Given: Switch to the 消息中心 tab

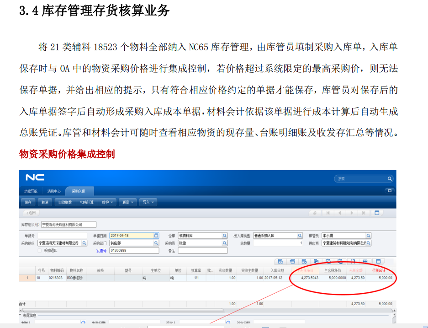Looking at the screenshot, I should [x=54, y=191].
